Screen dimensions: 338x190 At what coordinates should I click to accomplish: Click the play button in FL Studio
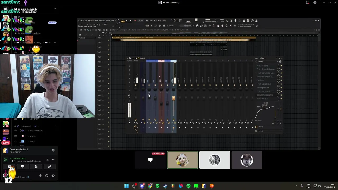click(x=127, y=20)
